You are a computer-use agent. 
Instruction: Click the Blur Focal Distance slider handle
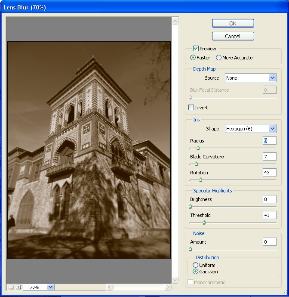[191, 97]
